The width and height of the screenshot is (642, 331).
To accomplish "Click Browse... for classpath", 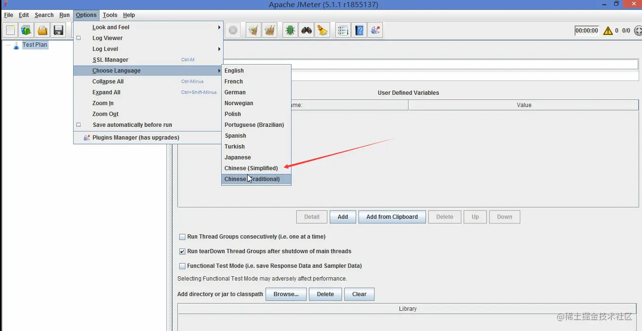I will (x=286, y=294).
